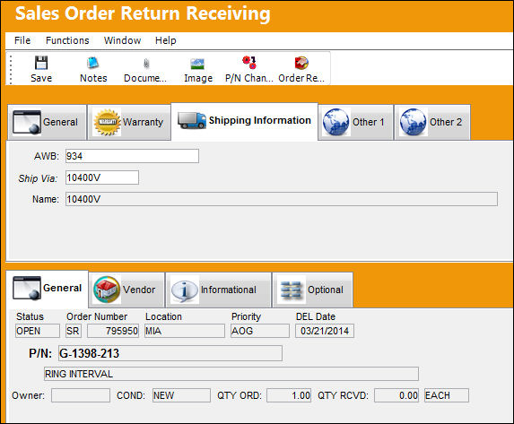Image resolution: width=514 pixels, height=424 pixels.
Task: Click the Status field showing OPEN
Action: pos(38,331)
